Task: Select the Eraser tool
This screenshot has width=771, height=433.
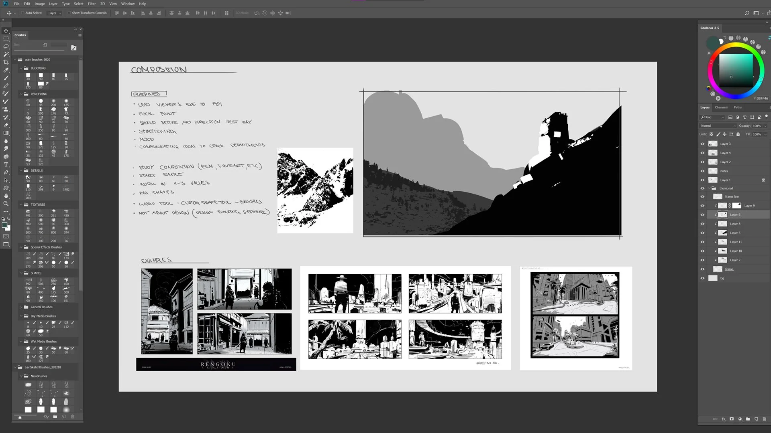Action: pos(6,125)
